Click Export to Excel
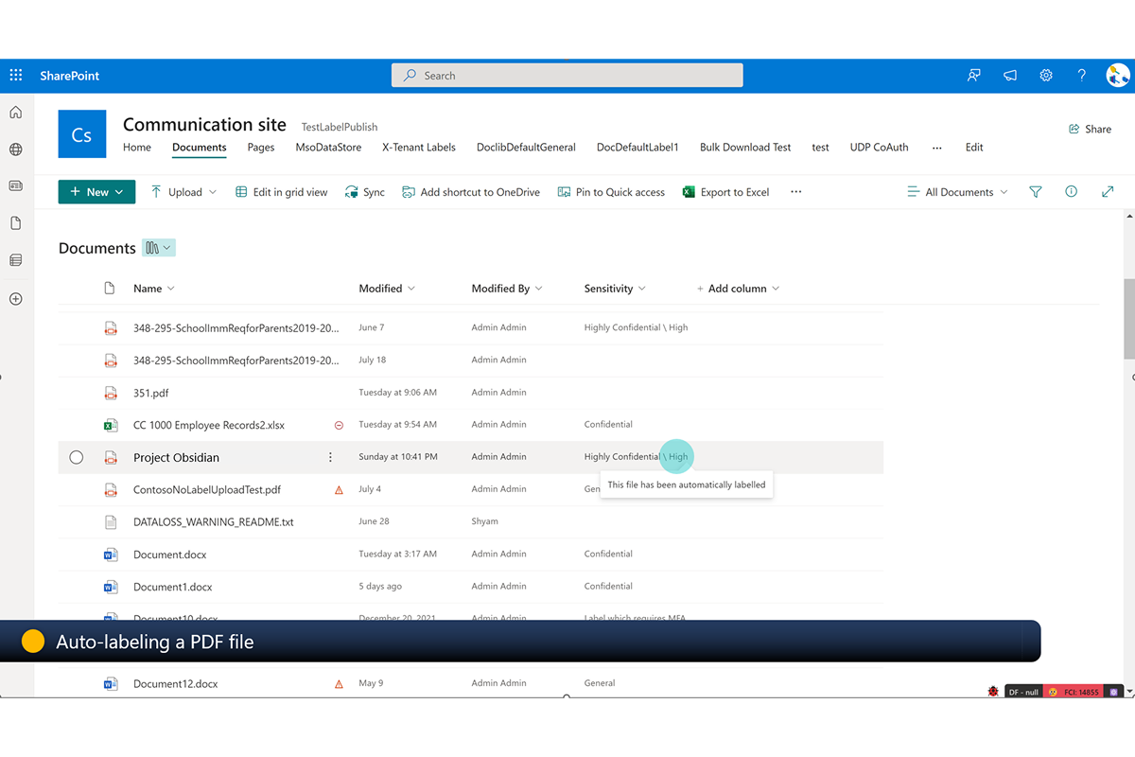 [x=726, y=192]
